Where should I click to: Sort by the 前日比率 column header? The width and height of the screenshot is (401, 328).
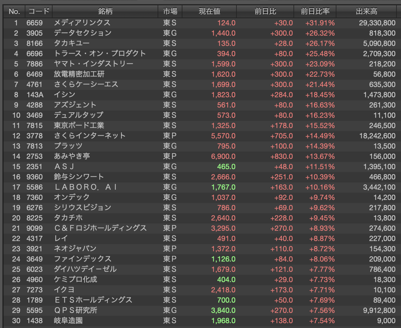(315, 11)
